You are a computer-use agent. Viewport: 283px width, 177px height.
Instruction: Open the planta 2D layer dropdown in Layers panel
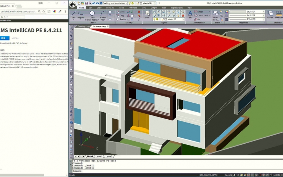[184, 19]
